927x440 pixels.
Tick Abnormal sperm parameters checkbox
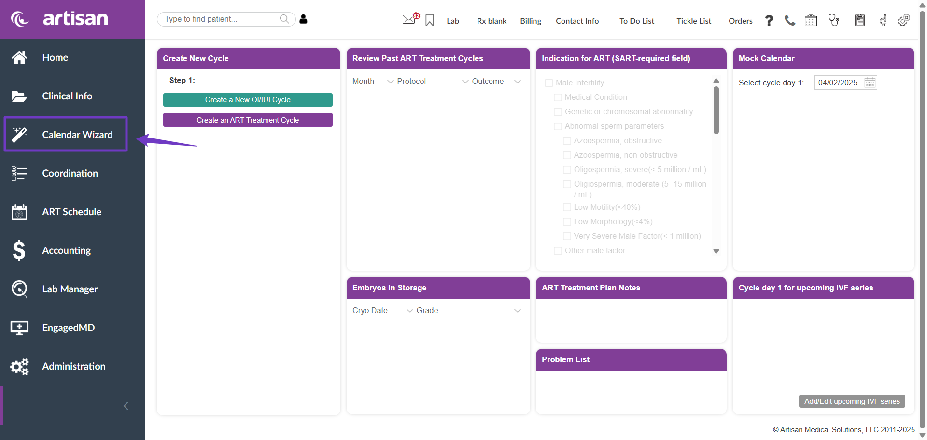(558, 126)
